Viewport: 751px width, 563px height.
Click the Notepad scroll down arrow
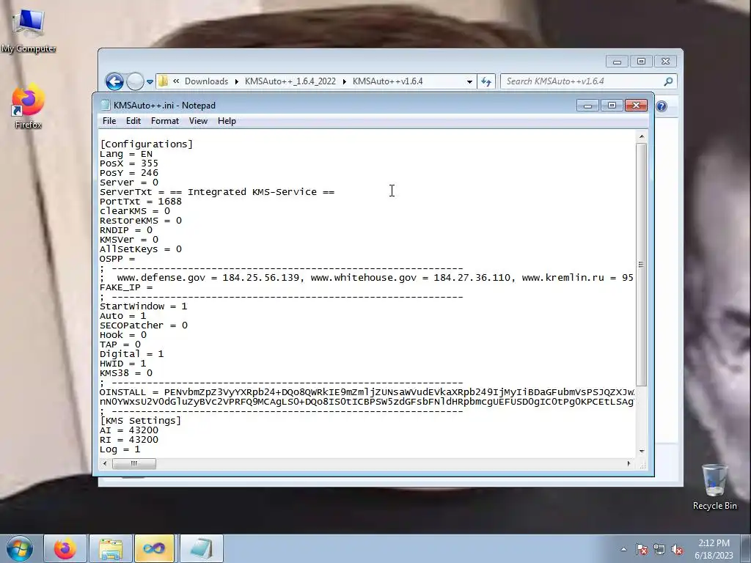pyautogui.click(x=642, y=451)
